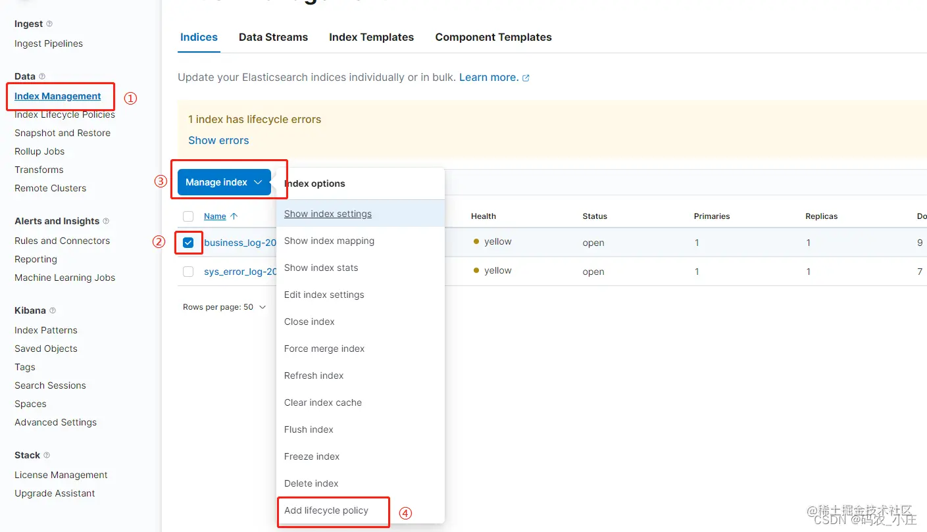
Task: Open the Component Templates tab
Action: tap(493, 37)
